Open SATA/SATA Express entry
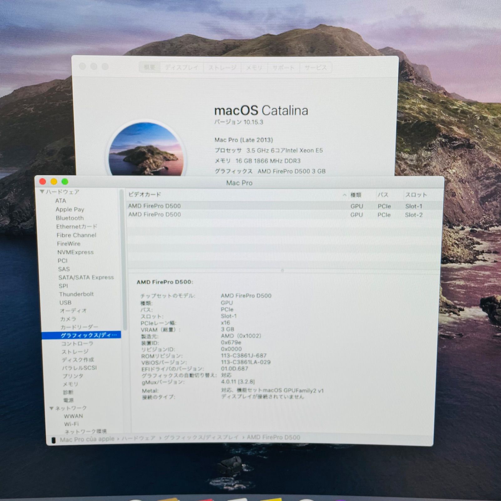The height and width of the screenshot is (501, 501). click(86, 277)
